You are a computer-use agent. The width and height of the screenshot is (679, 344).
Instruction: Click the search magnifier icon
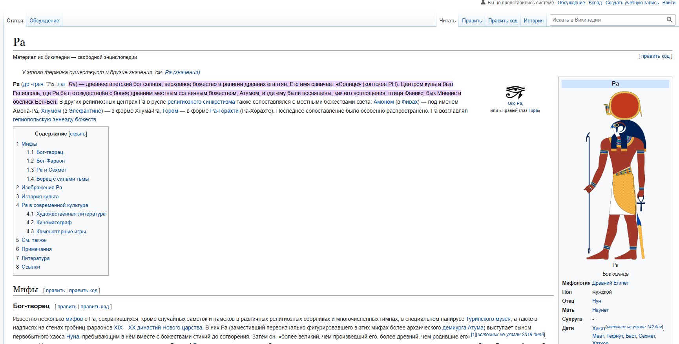pyautogui.click(x=669, y=20)
